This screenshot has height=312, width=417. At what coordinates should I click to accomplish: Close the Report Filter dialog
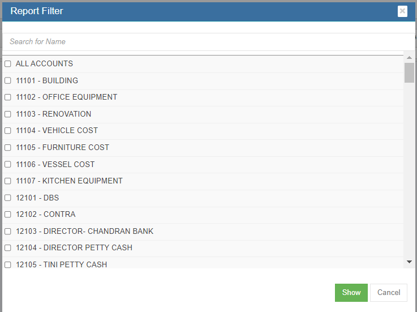(x=402, y=11)
